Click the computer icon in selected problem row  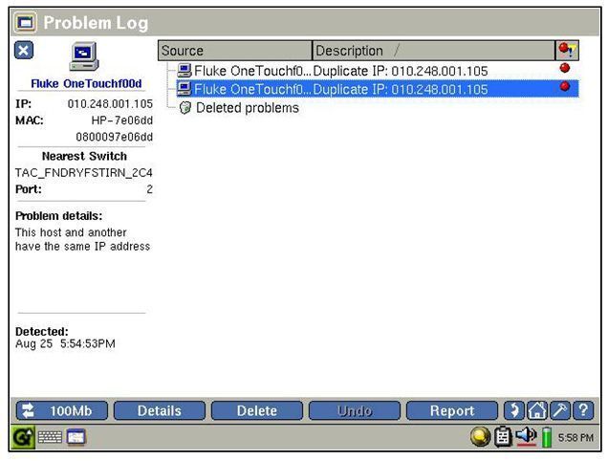pos(185,89)
